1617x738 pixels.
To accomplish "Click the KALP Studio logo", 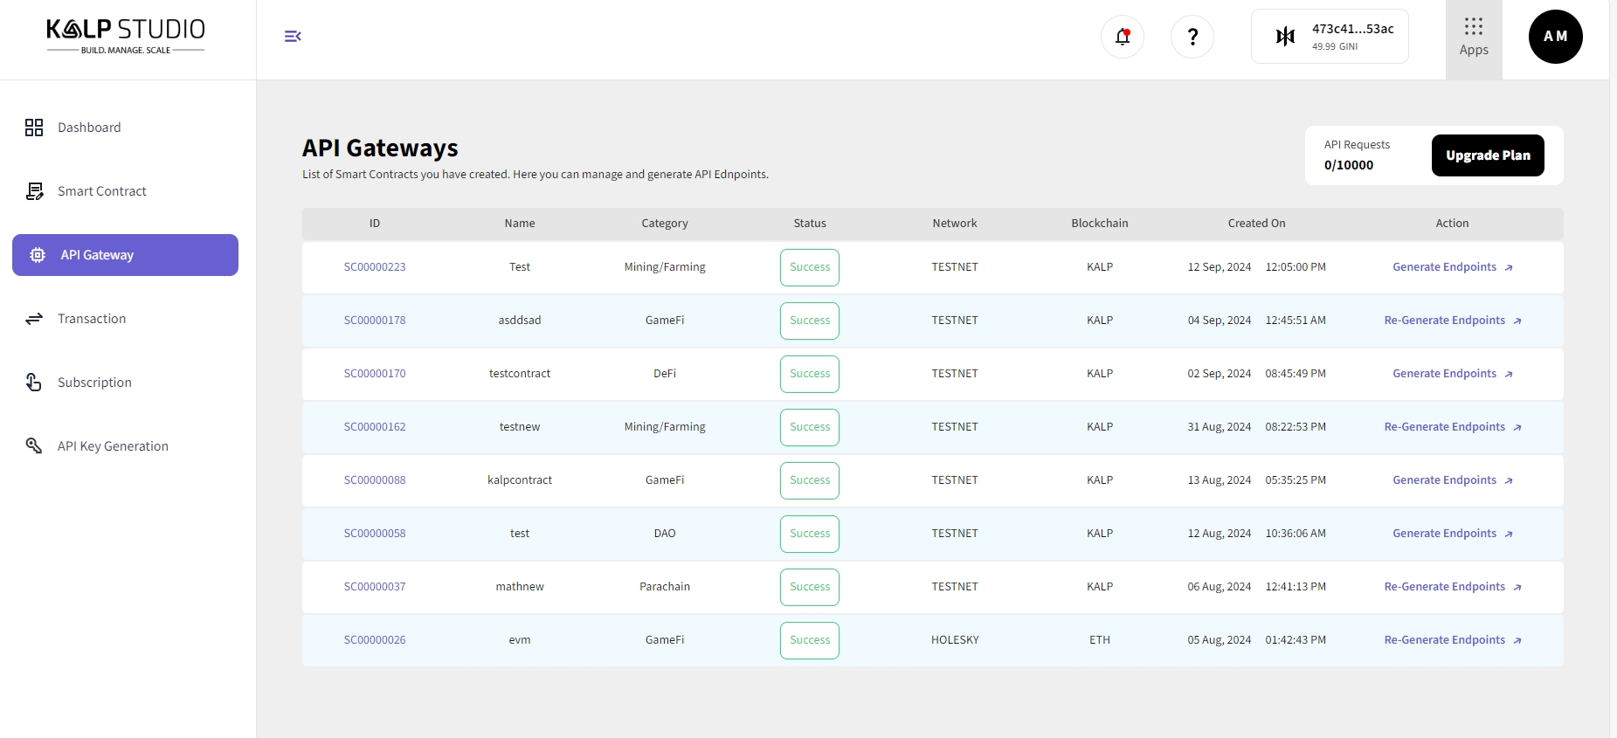I will pyautogui.click(x=126, y=35).
